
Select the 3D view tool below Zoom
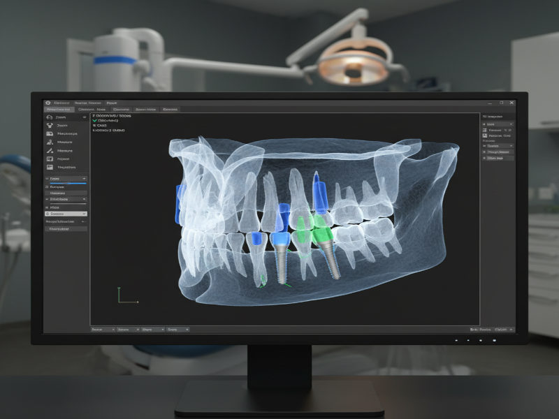pos(64,126)
